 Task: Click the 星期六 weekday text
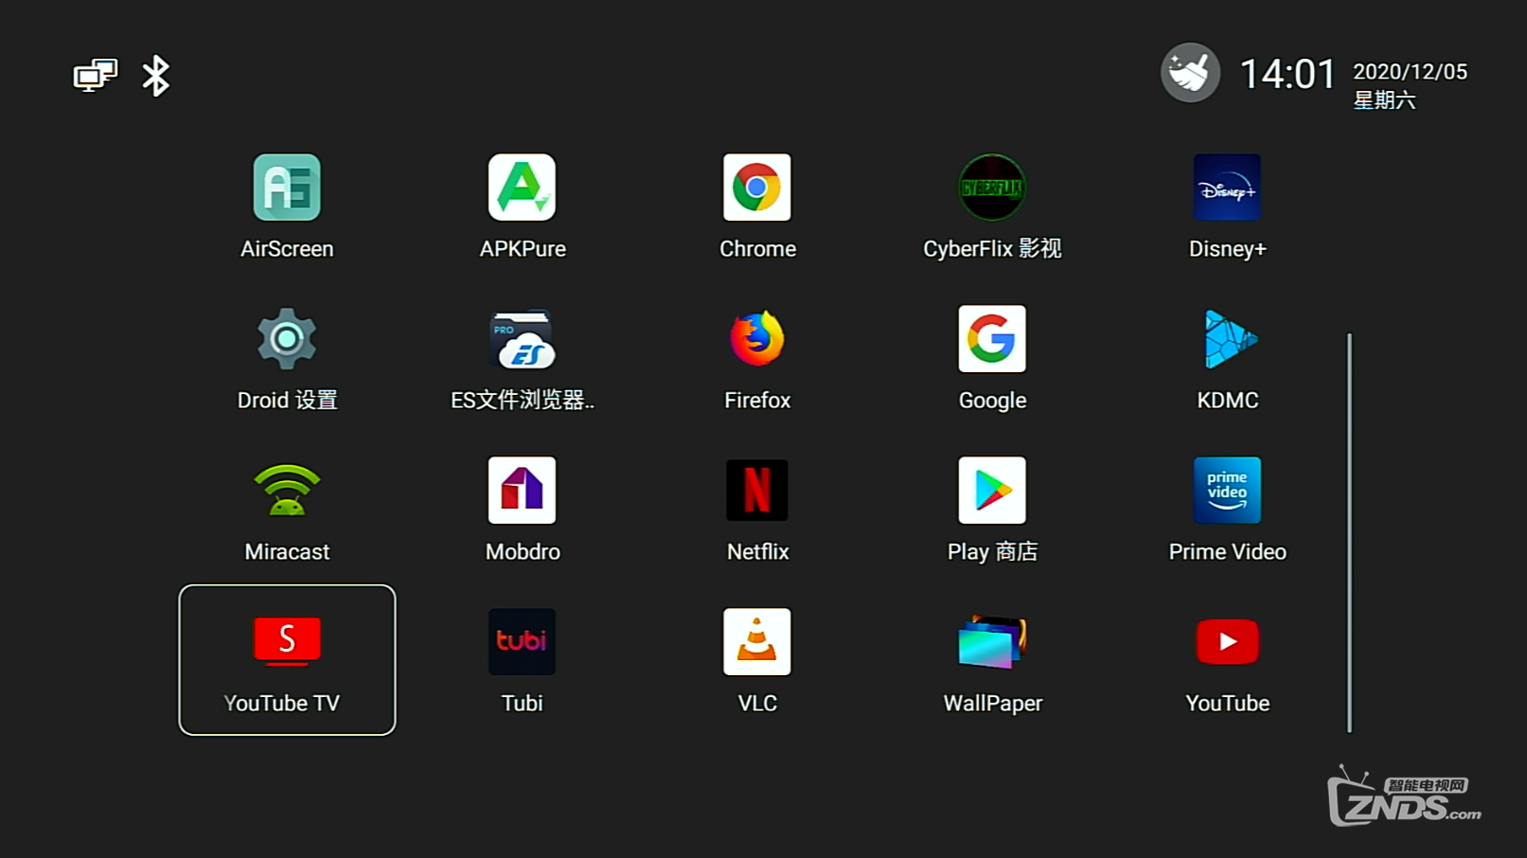[x=1384, y=100]
